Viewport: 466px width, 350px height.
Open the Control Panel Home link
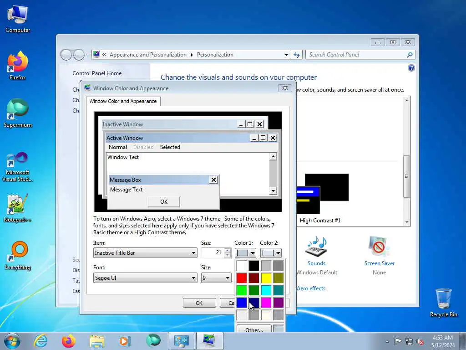click(x=97, y=73)
